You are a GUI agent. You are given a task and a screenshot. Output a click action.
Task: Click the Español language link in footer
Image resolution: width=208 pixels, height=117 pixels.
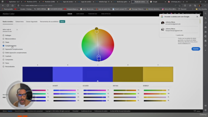(x=10, y=111)
